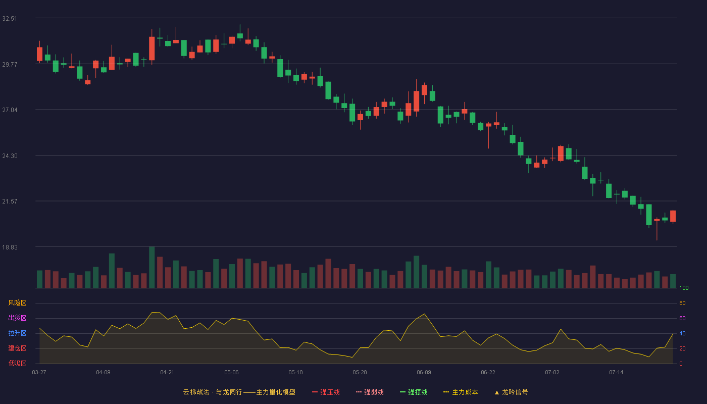Click the 32.51 price axis label
Image resolution: width=707 pixels, height=404 pixels.
tap(10, 19)
